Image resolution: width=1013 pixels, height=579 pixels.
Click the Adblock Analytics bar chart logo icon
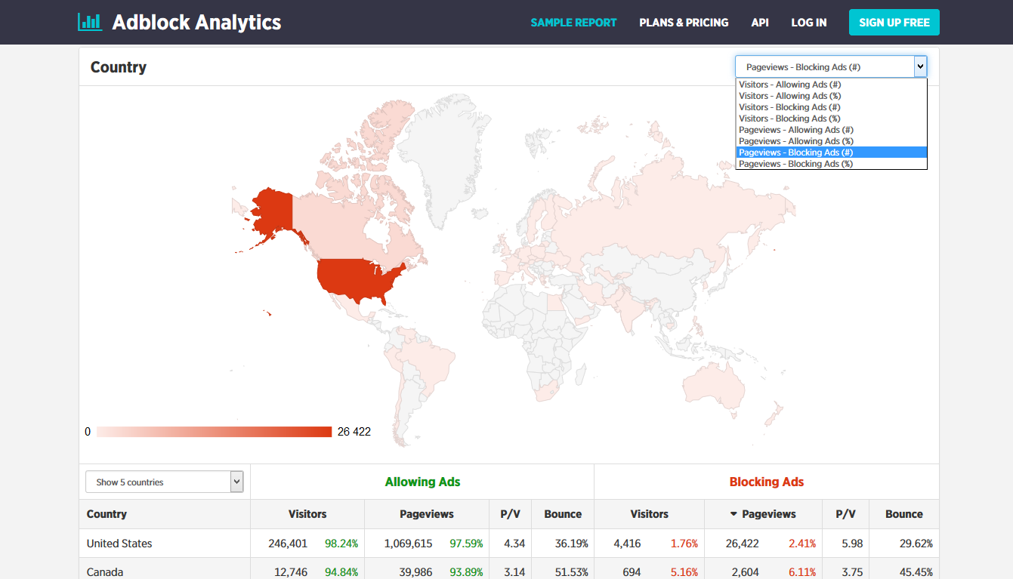tap(90, 22)
